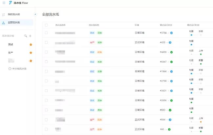Open run number #438 link
Viewport: 213px width, 135px height.
pos(162,42)
